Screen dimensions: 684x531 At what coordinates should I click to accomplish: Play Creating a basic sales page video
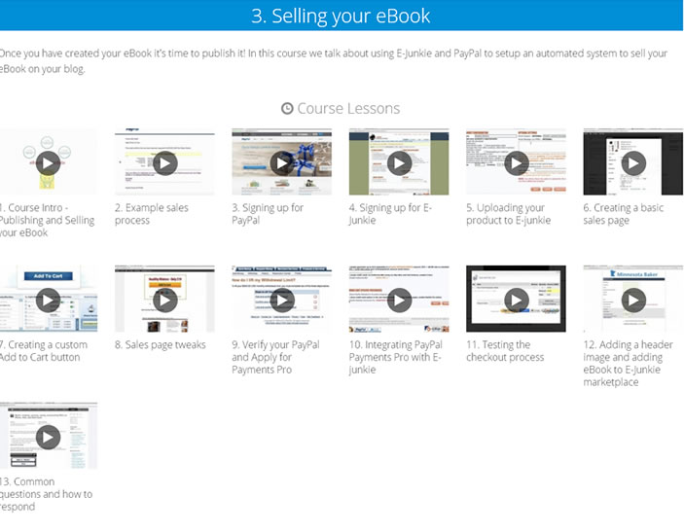633,163
